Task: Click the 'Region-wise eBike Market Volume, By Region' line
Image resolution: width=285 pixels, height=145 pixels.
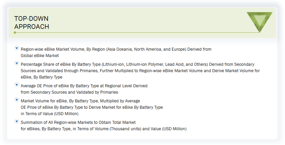Action: pyautogui.click(x=116, y=49)
